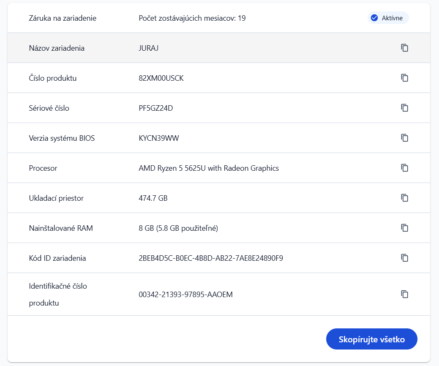This screenshot has height=366, width=439.
Task: Click the product ID 00342-21393-97895-AAOEM
Action: (185, 295)
